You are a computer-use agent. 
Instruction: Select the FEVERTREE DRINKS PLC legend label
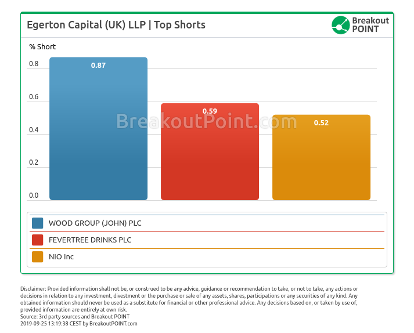90,240
